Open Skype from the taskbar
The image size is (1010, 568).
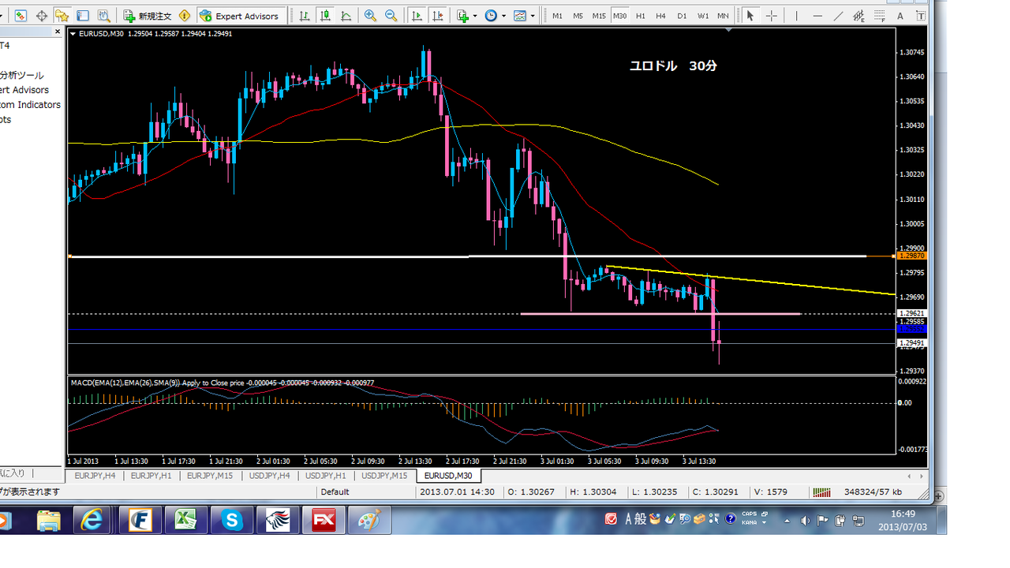(x=232, y=521)
